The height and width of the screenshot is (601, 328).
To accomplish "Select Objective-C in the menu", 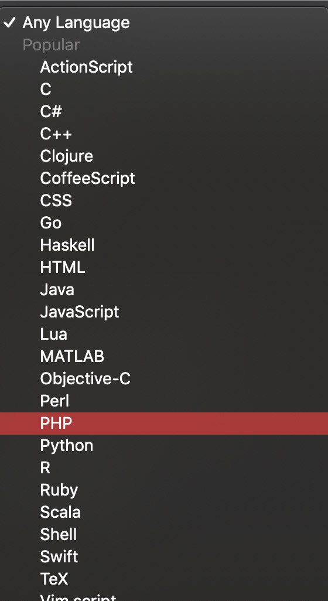I will tap(164, 378).
